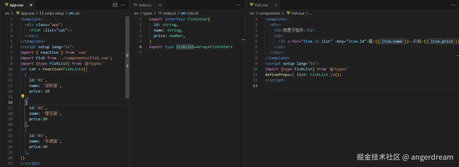
Task: Click the lightbulb quick fix icon
Action: click(x=23, y=96)
